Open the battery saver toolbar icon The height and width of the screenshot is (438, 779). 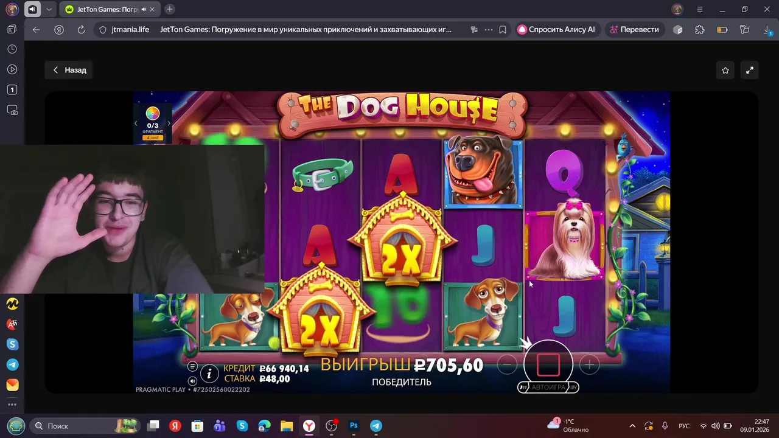[x=722, y=29]
